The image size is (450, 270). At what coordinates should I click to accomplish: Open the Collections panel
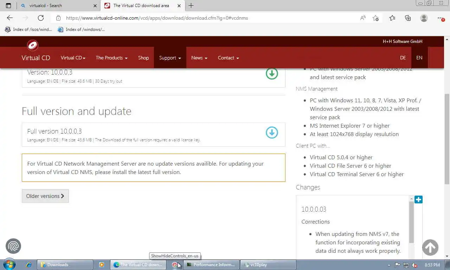click(x=408, y=18)
